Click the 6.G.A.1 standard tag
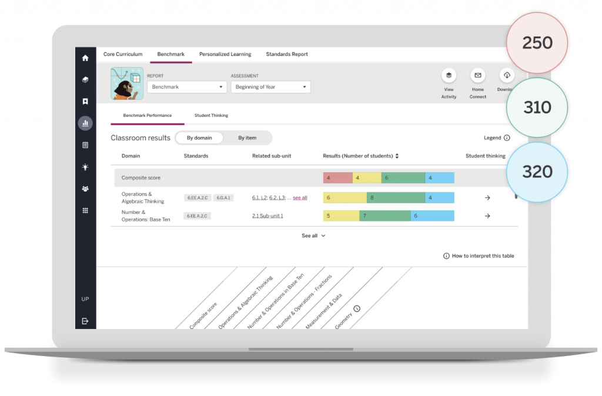 pyautogui.click(x=223, y=197)
